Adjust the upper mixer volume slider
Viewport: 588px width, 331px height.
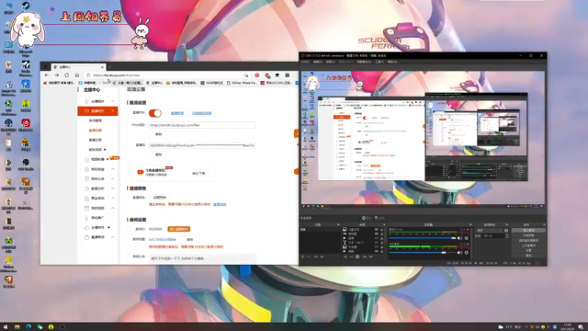423,238
